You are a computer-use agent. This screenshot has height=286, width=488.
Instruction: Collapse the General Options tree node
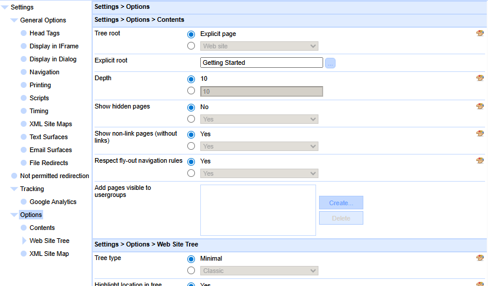[x=14, y=20]
